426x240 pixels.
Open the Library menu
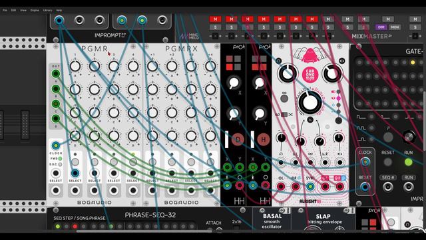47,10
